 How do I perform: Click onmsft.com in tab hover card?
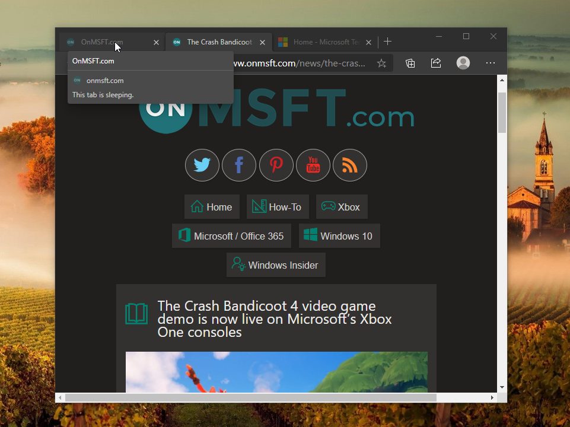click(x=105, y=80)
